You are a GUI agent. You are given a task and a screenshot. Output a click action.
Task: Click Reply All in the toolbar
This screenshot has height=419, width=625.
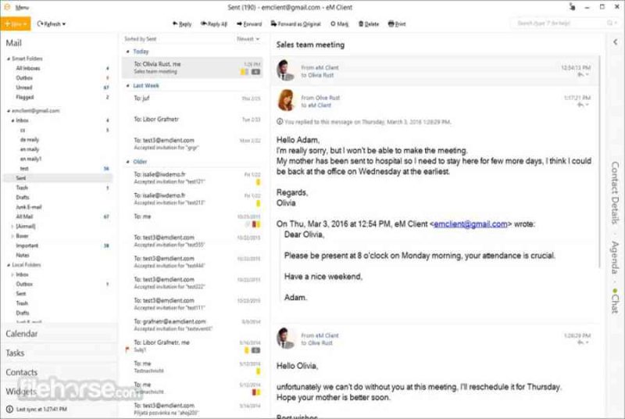point(214,24)
